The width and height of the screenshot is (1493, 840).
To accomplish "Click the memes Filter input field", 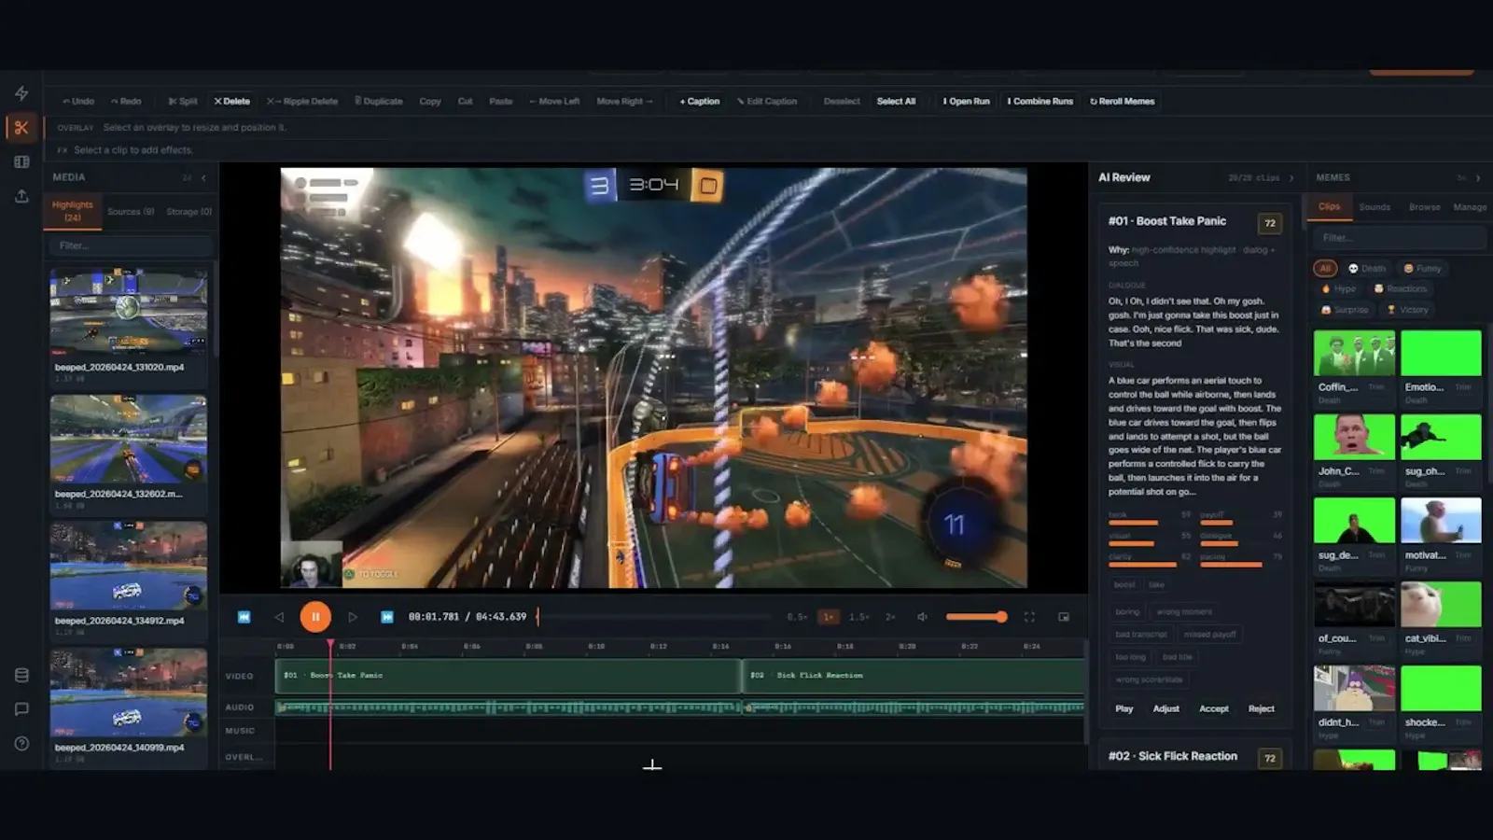I will click(x=1398, y=237).
